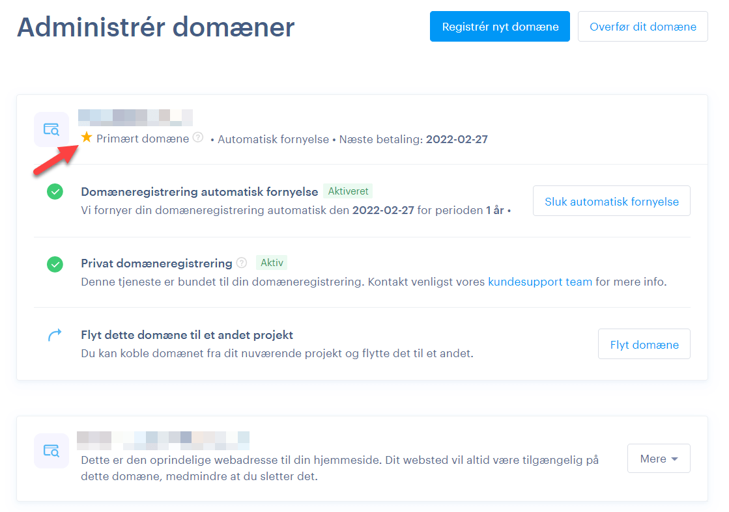The width and height of the screenshot is (729, 512).
Task: Click the domain icon in the original web address card
Action: coord(51,450)
